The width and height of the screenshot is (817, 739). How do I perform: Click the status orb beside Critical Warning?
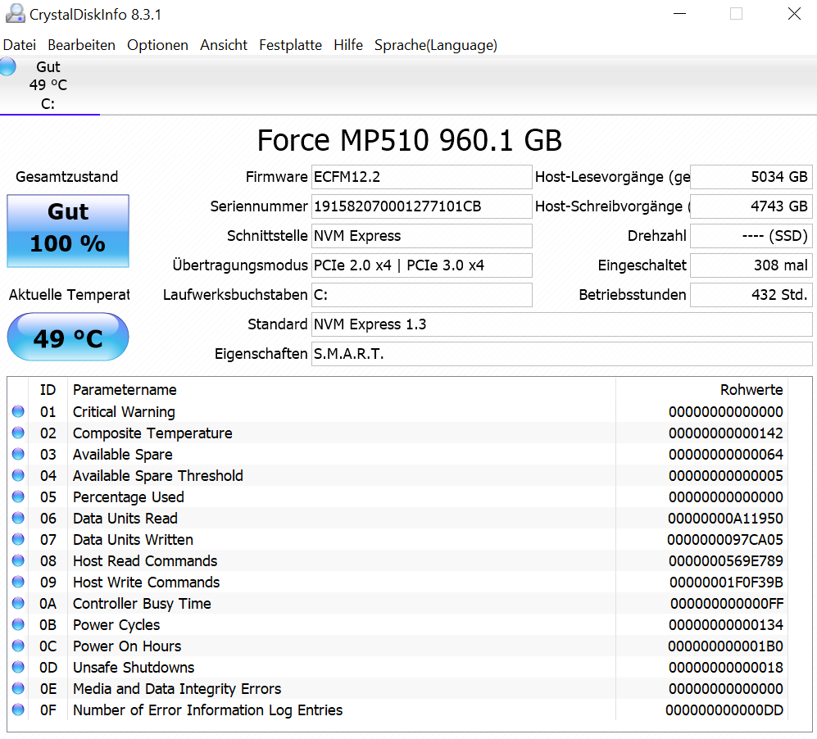[x=18, y=412]
